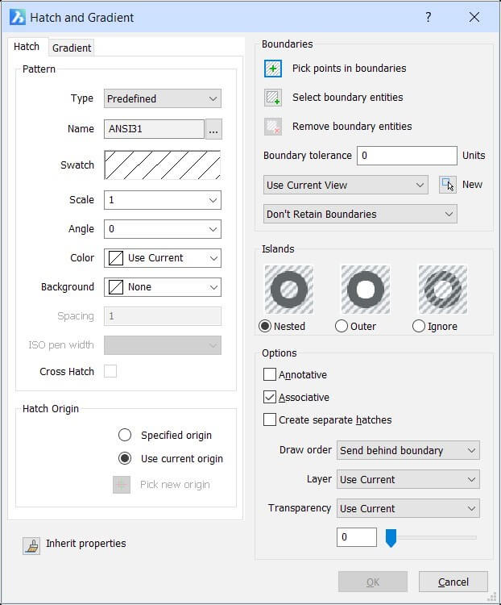Viewport: 501px width, 605px height.
Task: Enable Create separate hatches checkbox
Action: point(270,419)
